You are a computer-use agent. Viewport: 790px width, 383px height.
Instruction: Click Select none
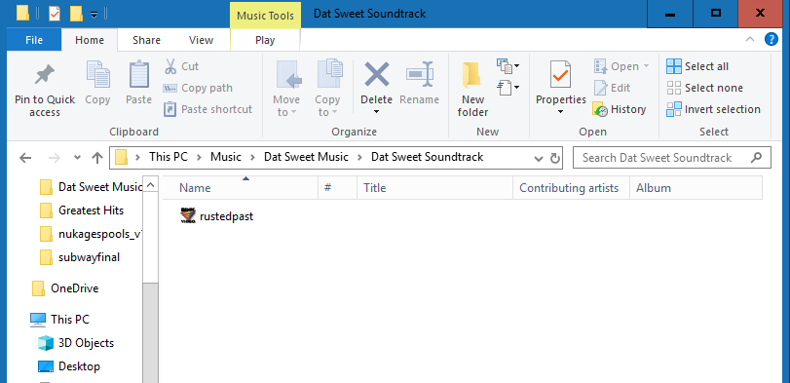(x=704, y=88)
